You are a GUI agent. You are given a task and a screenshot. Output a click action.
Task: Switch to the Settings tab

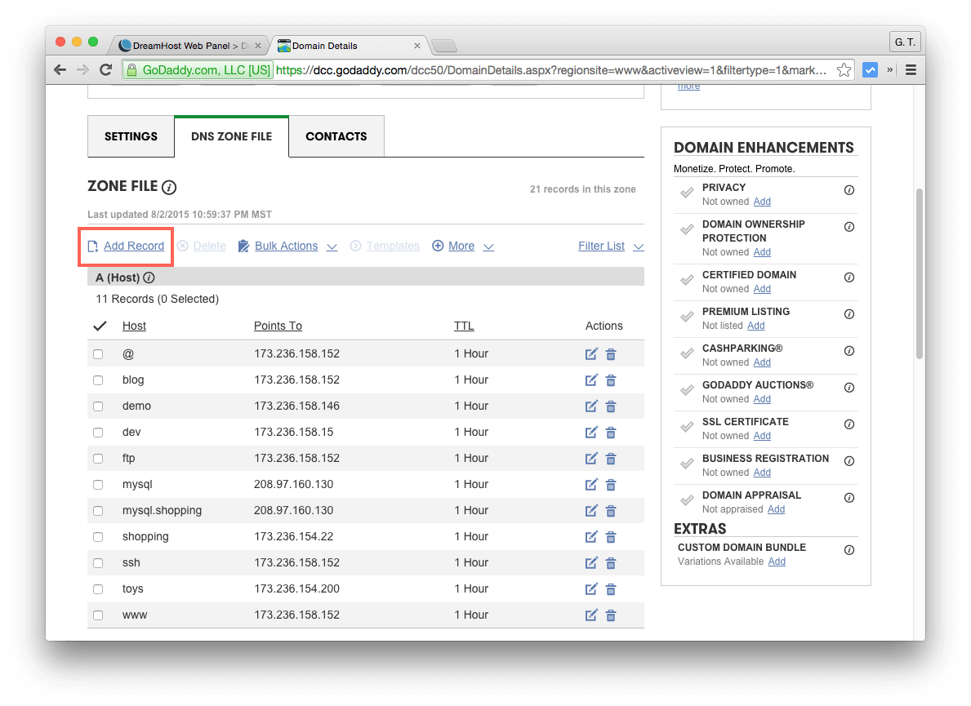click(131, 135)
